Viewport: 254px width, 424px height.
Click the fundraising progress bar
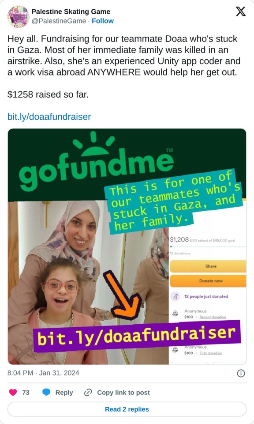[x=208, y=246]
